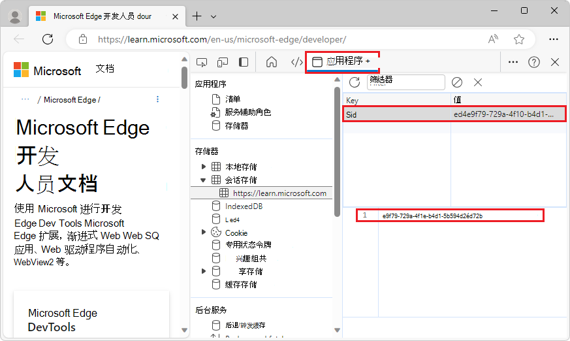Collapse the 会话存储 tree node
The width and height of the screenshot is (570, 341).
click(x=203, y=180)
